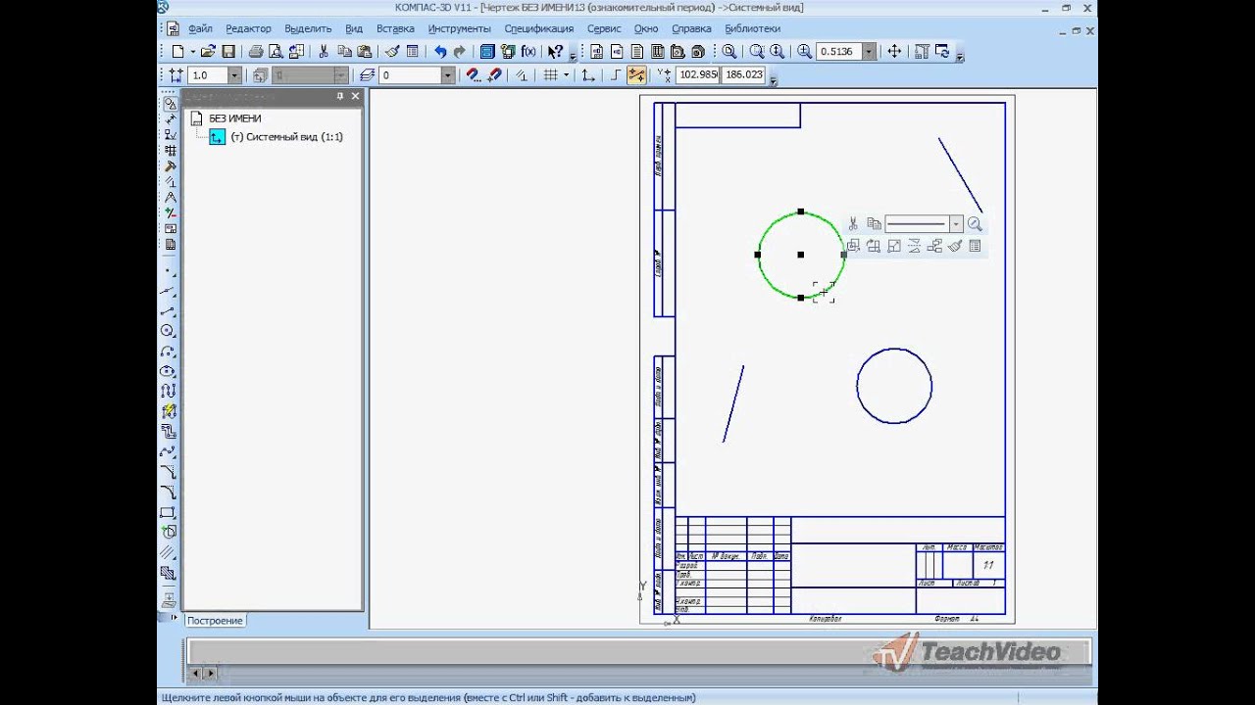Select the Построение tab
Screen dimensions: 1255x705
215,621
